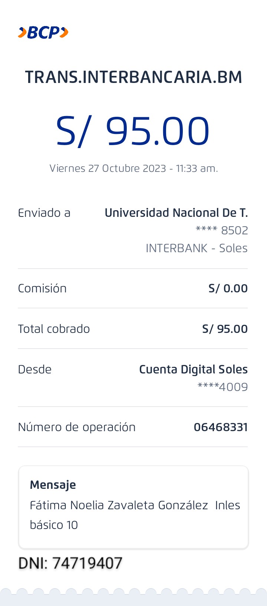Click the Número de operación label
This screenshot has height=606, width=267.
pos(77,427)
